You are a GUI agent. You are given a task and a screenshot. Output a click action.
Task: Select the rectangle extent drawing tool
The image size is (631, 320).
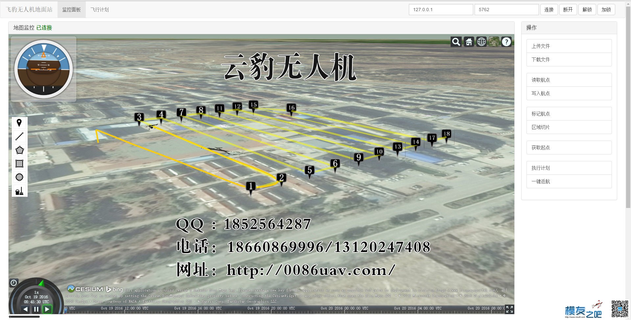coord(19,164)
